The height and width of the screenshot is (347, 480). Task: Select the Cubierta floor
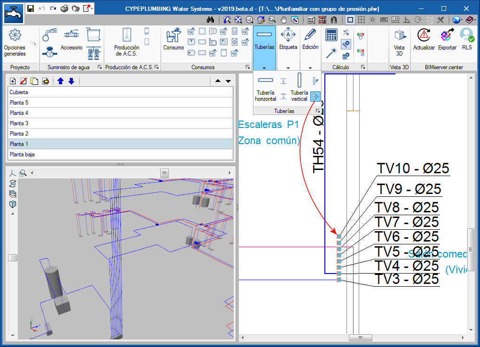[120, 92]
